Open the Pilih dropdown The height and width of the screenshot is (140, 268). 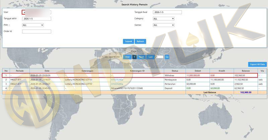click(33, 25)
